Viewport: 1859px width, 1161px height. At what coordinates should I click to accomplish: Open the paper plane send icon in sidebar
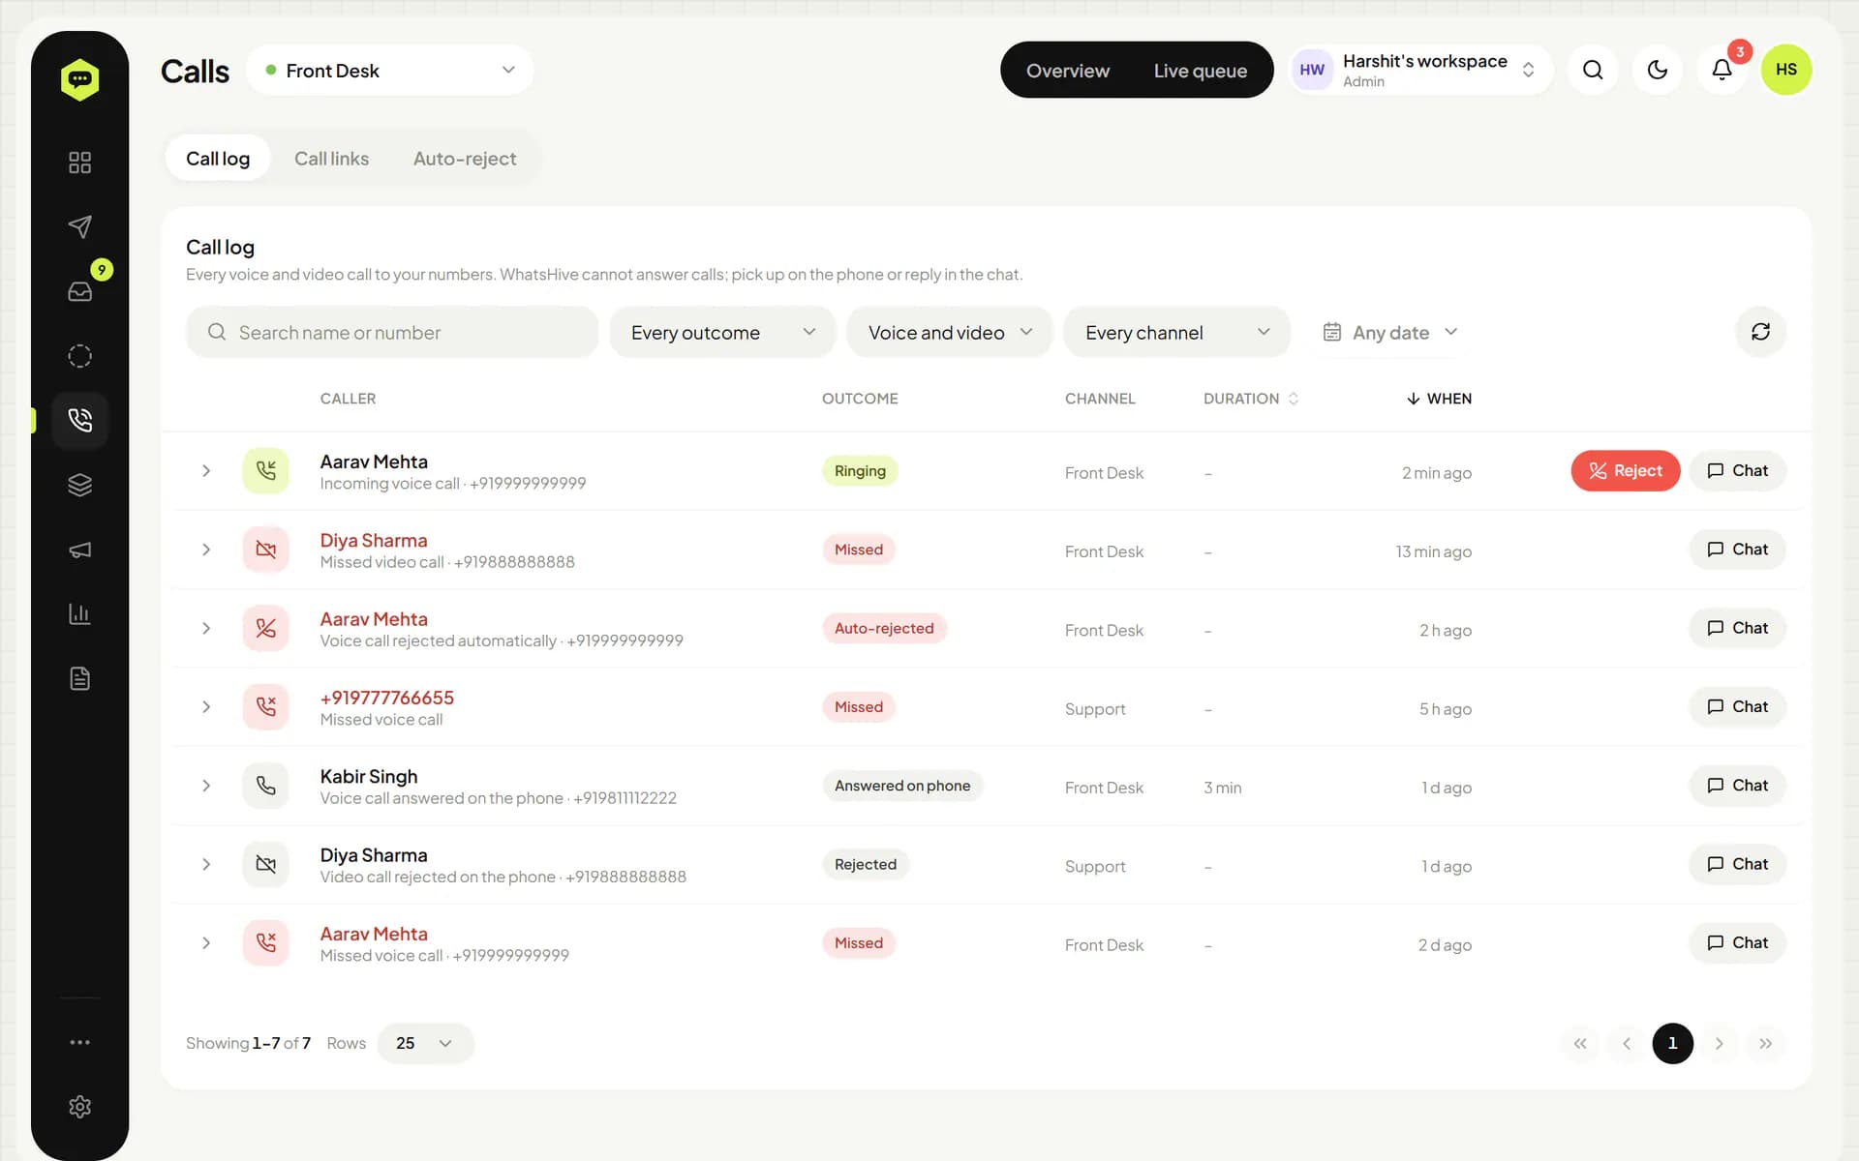click(79, 226)
